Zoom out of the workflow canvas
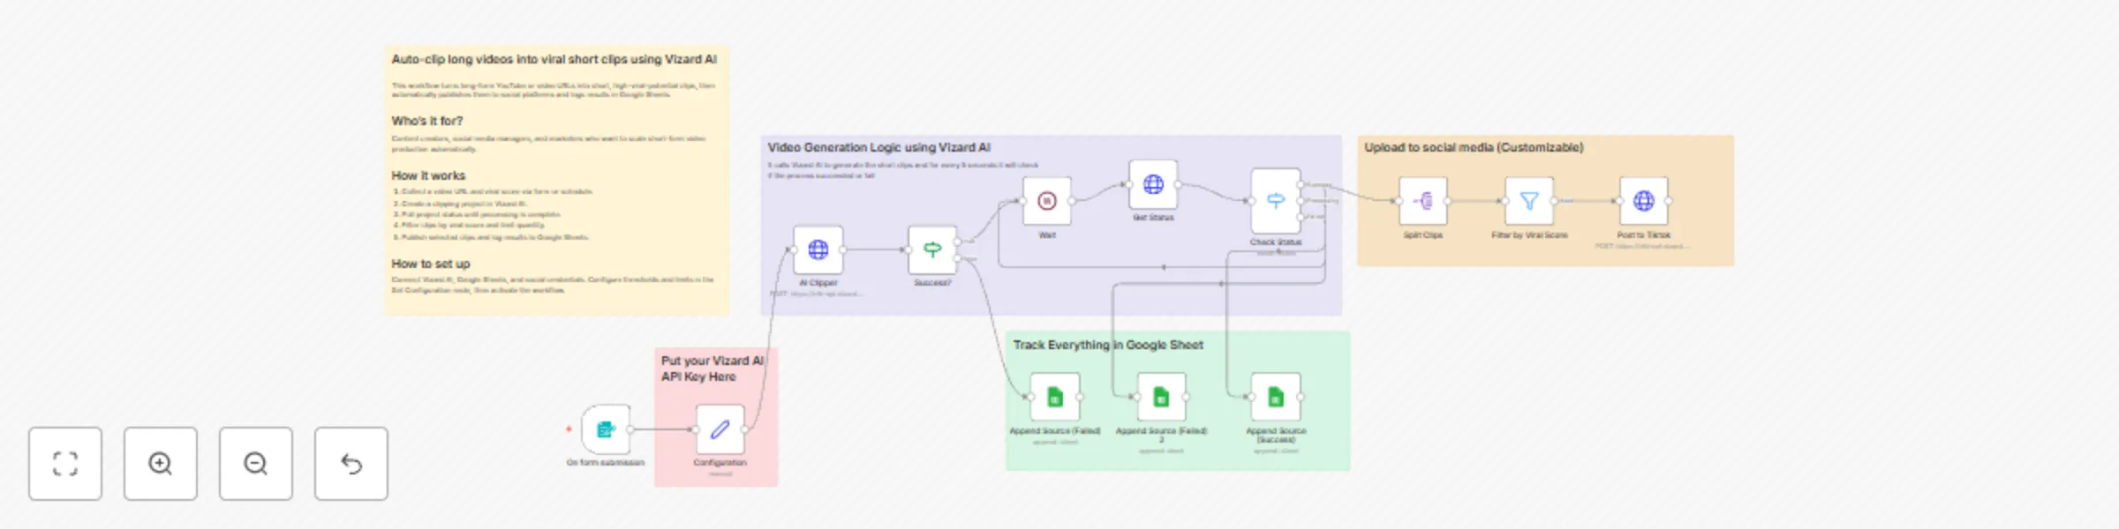The height and width of the screenshot is (529, 2119). point(256,464)
